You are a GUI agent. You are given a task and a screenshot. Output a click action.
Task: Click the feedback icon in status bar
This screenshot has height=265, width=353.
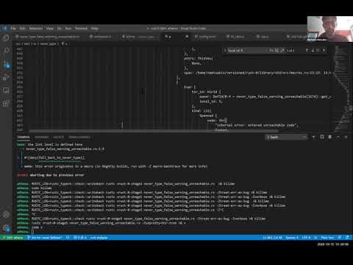coord(340,238)
